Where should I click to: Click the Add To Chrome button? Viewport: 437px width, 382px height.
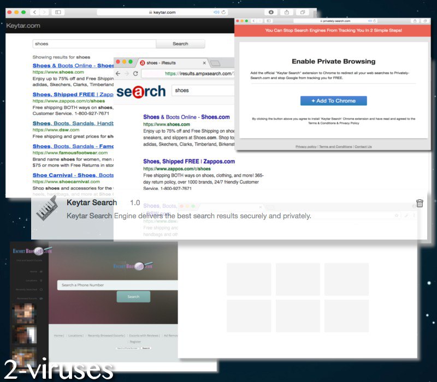333,100
